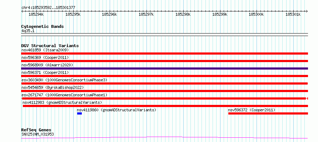The image size is (318, 142).
Task: Select the small blue nsv4119860 variant bar
Action: coord(79,113)
